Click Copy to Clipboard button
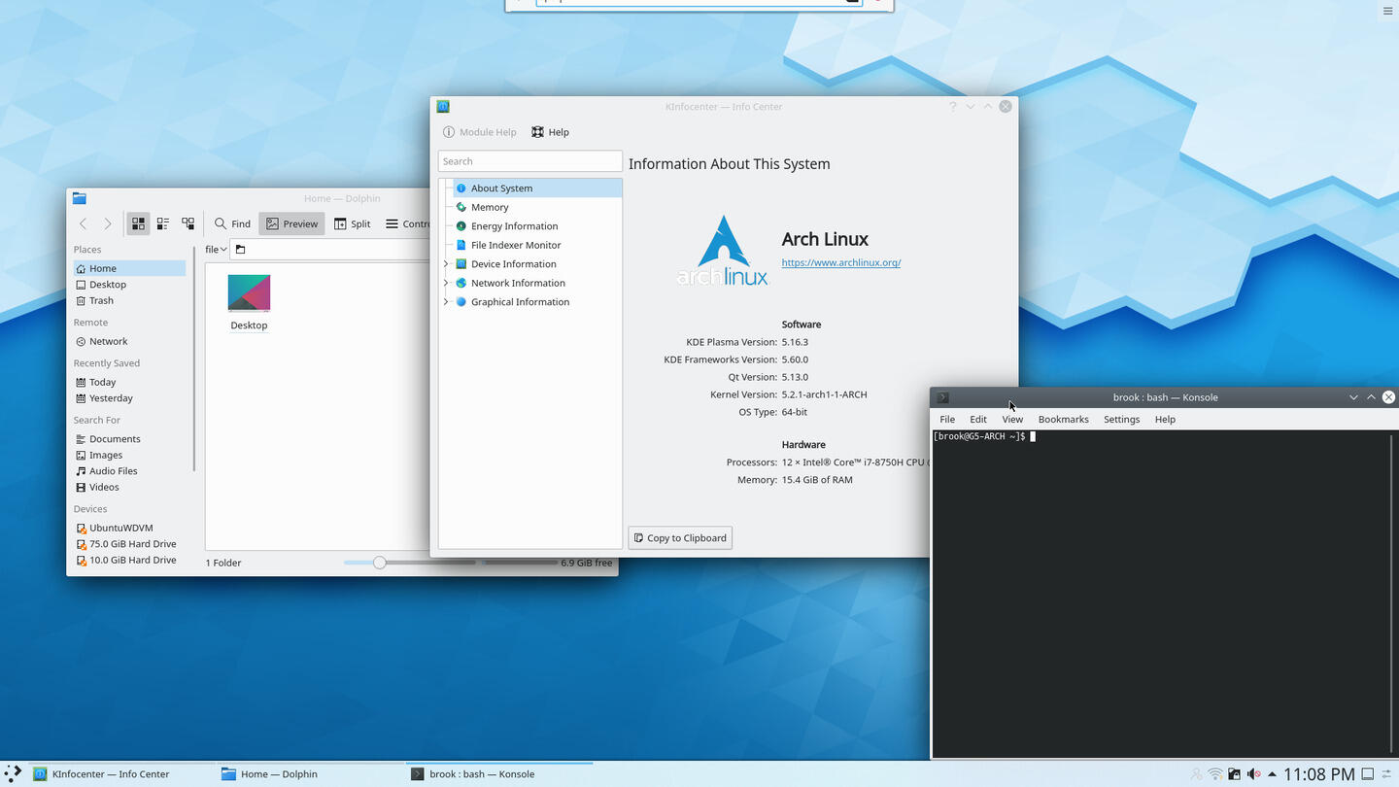The height and width of the screenshot is (787, 1399). 680,538
